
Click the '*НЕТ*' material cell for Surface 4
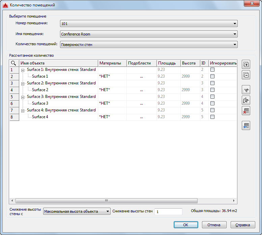(112, 117)
